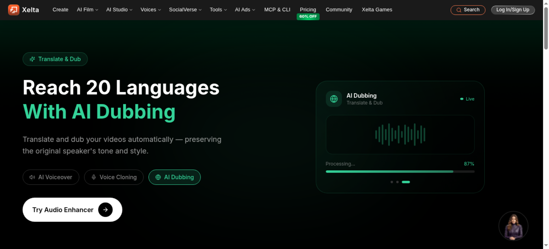Click the Xelta logo icon
This screenshot has width=549, height=249.
(x=14, y=10)
